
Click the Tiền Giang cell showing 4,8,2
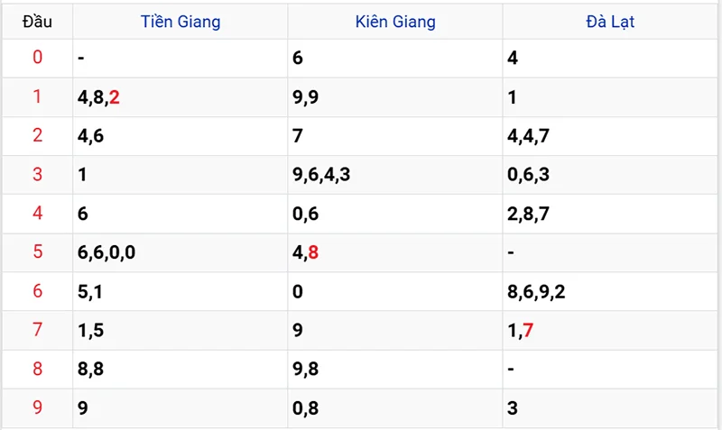coord(99,97)
